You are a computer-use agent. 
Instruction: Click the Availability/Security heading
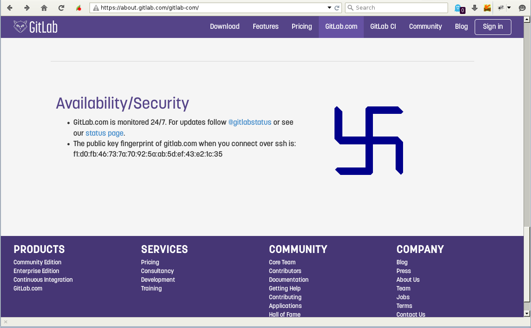coord(122,103)
